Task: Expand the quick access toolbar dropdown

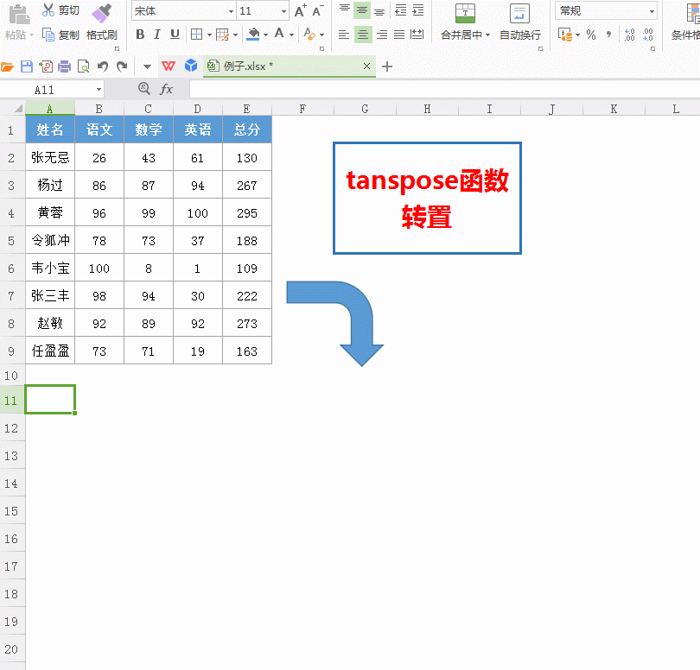Action: [x=147, y=67]
